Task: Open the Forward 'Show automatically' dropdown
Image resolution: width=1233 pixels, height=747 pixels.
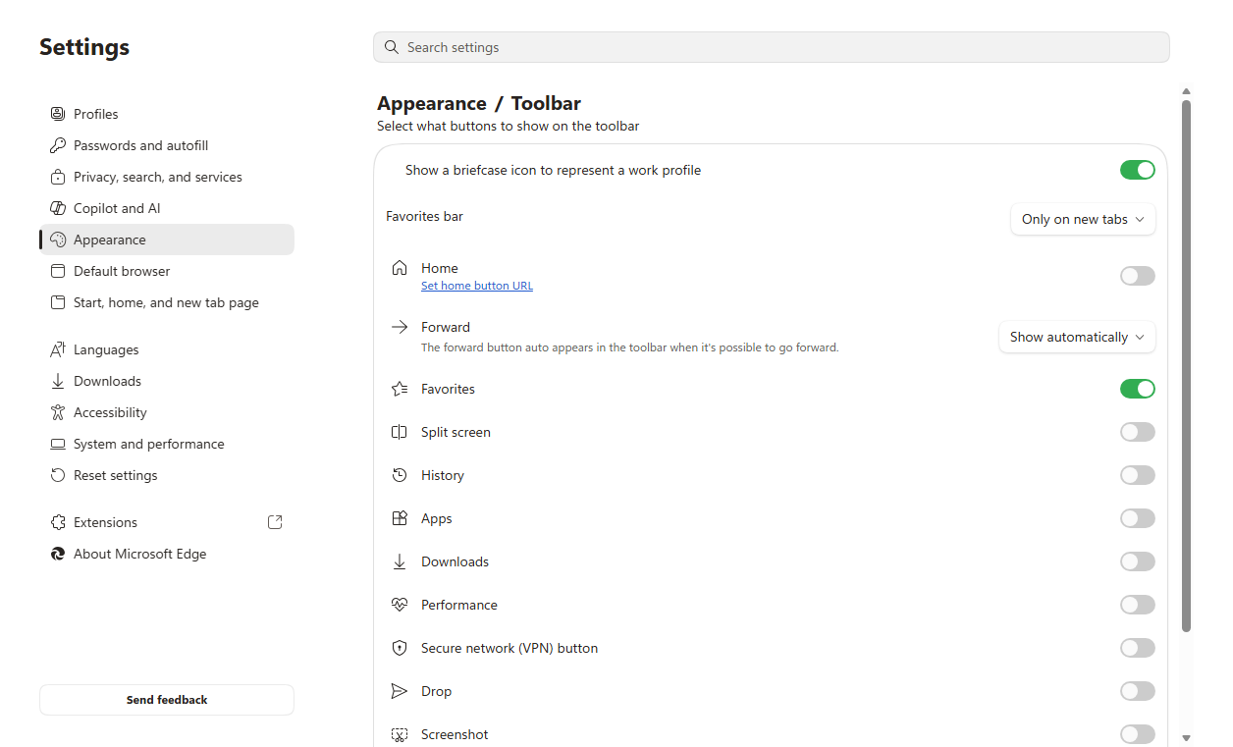Action: 1077,337
